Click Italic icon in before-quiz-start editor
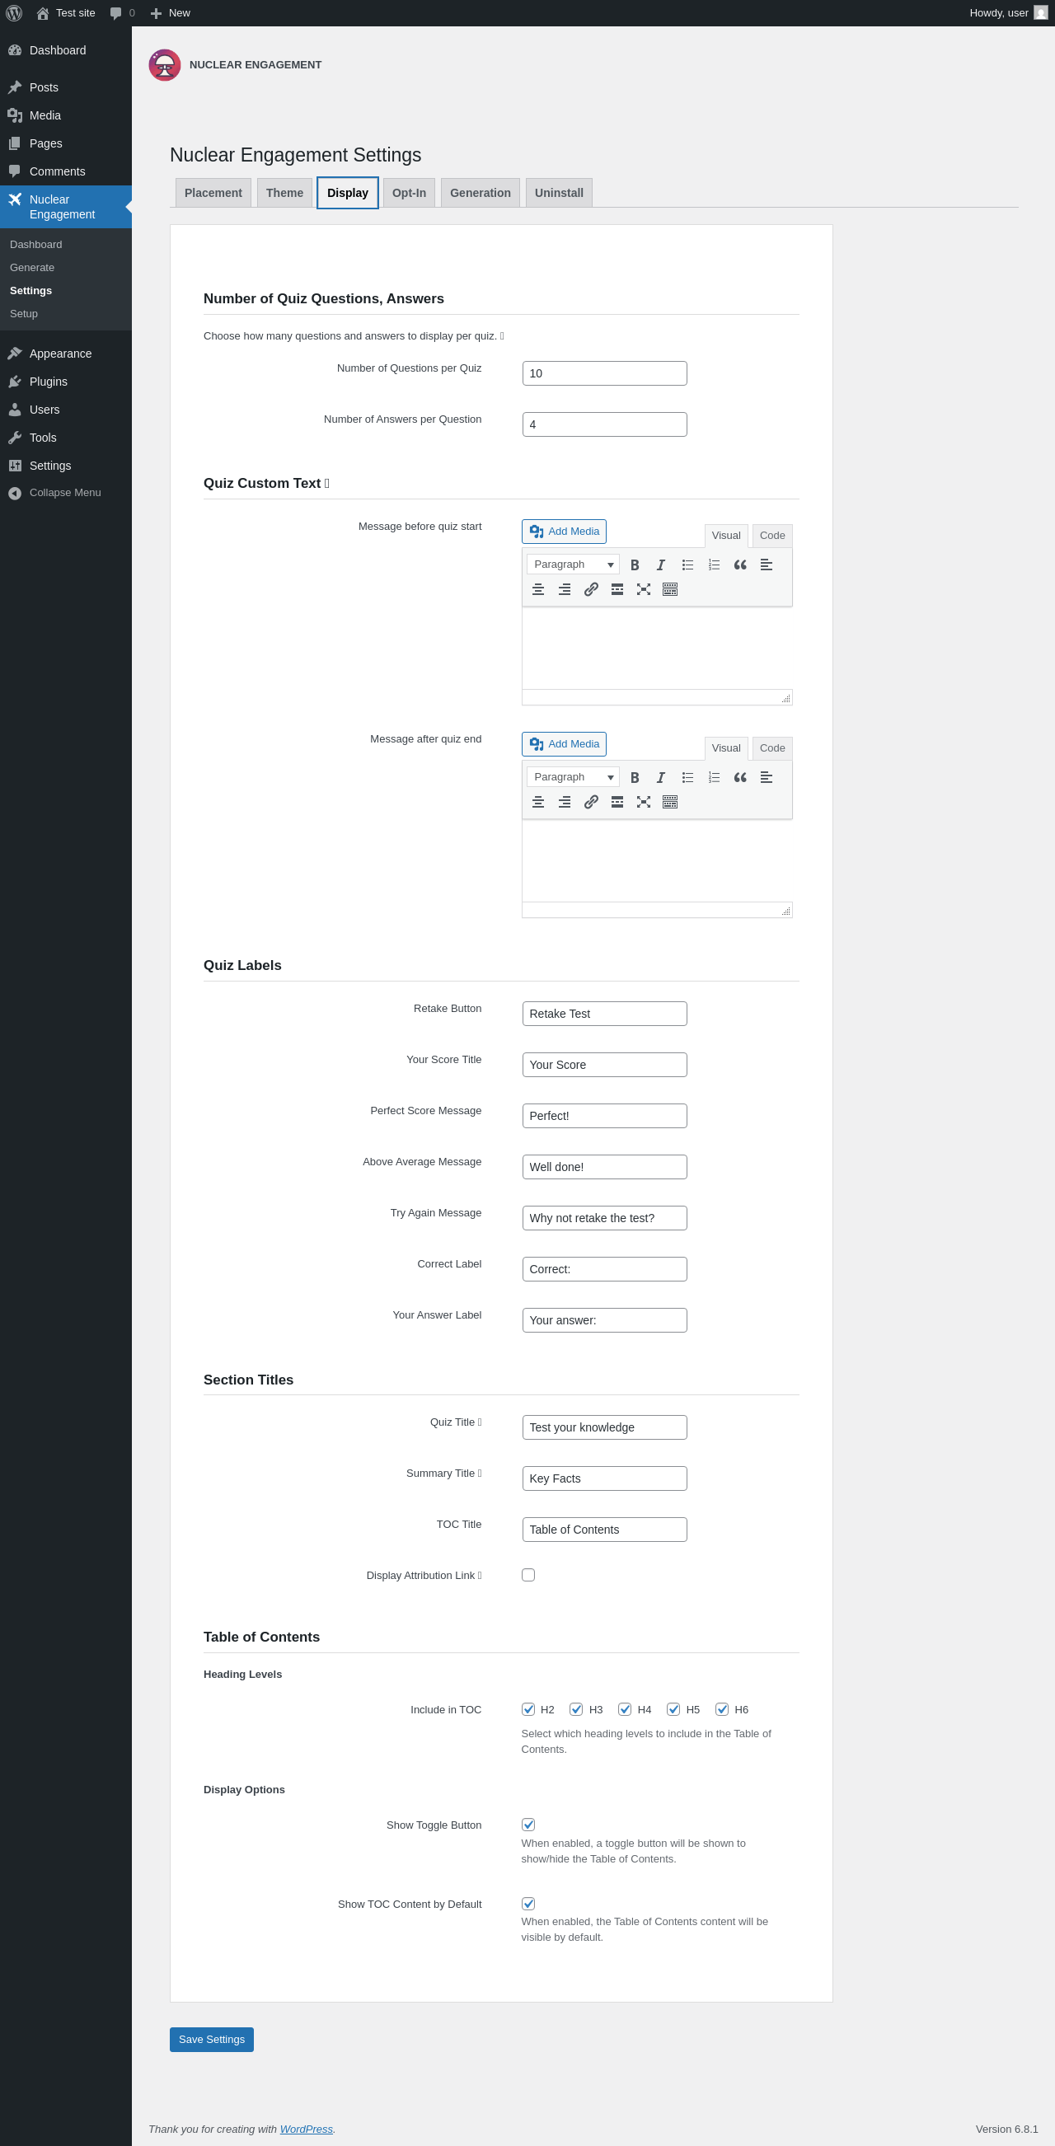The height and width of the screenshot is (2146, 1055). 661,565
